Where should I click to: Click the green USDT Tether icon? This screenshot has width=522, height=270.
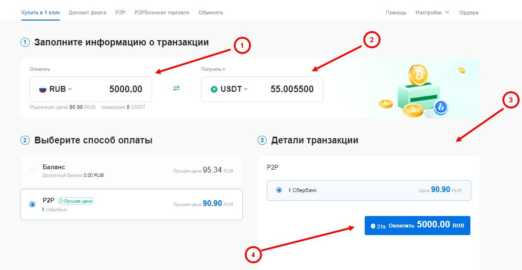coord(214,89)
